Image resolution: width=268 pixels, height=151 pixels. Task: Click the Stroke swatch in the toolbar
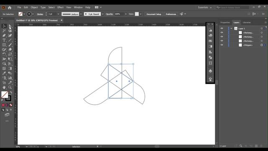pos(8,98)
